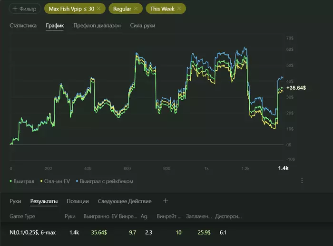Screen dimensions: 333x246
Task: Click the 6.1 dispersion cell
Action: coord(223,232)
